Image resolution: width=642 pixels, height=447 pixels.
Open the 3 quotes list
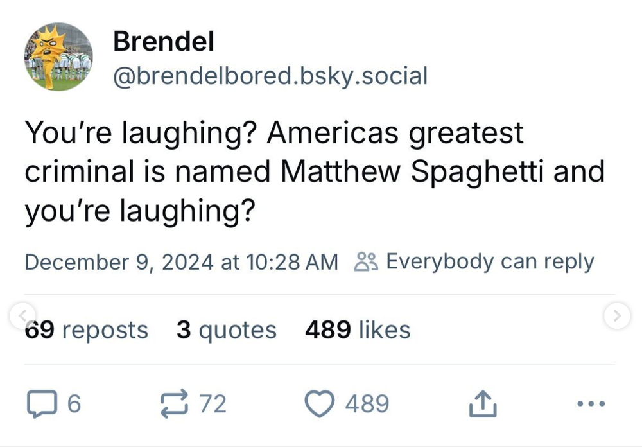(227, 329)
